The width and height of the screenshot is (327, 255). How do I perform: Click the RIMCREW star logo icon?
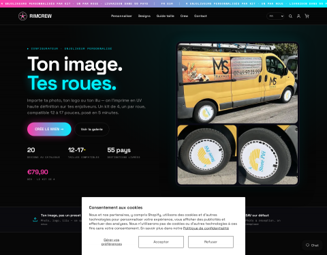22,16
